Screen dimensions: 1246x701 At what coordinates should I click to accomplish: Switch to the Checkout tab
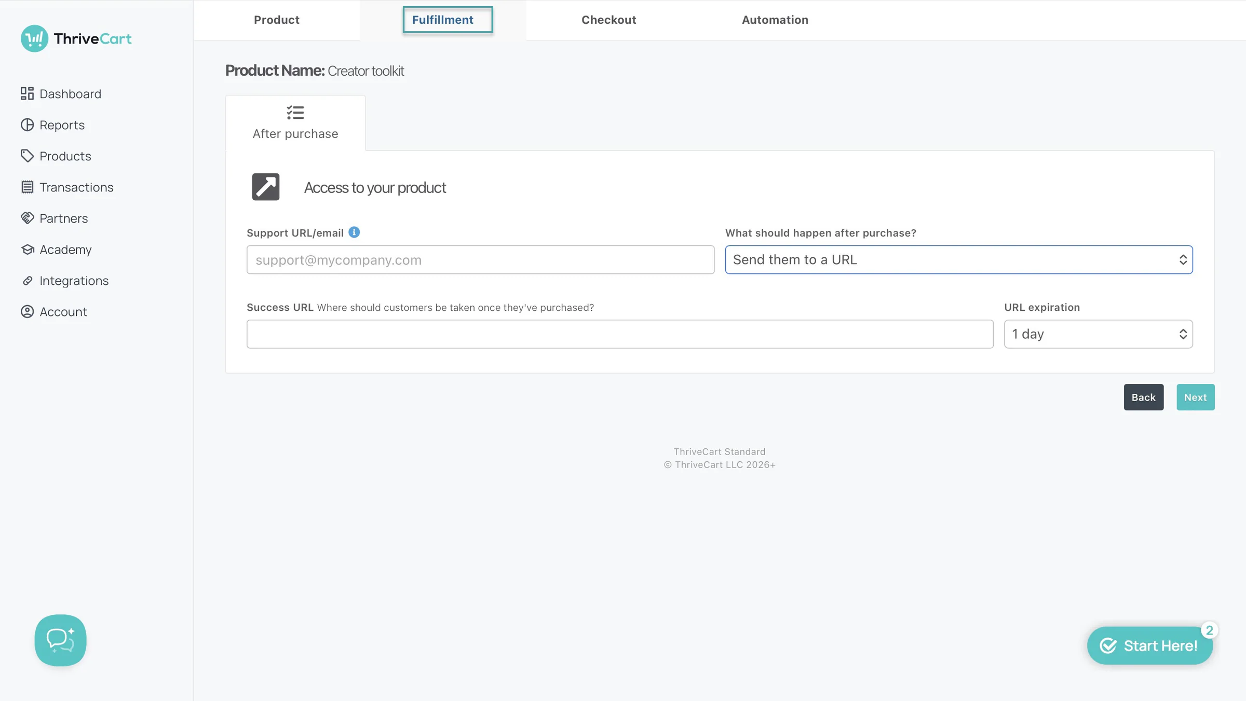tap(609, 20)
